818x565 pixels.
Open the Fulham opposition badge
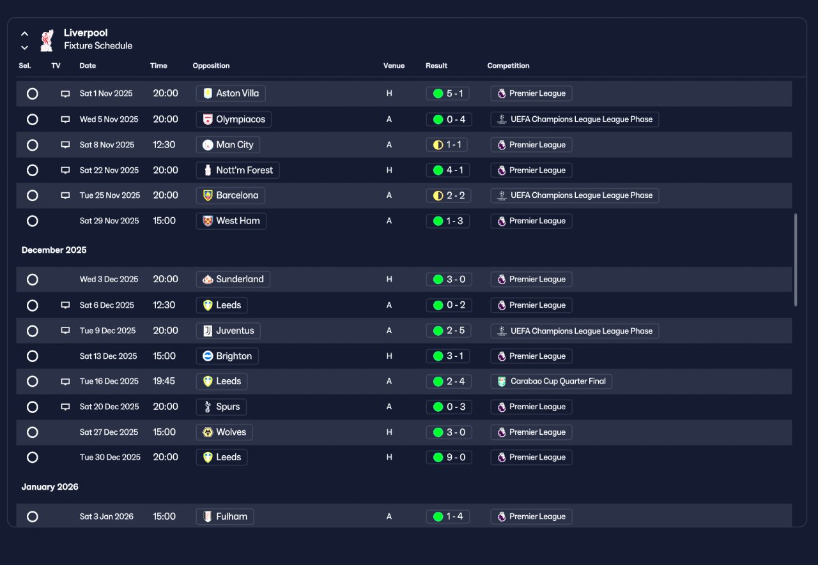pos(225,516)
